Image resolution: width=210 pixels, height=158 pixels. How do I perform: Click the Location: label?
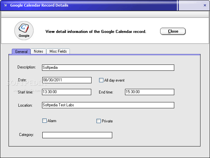25,105
